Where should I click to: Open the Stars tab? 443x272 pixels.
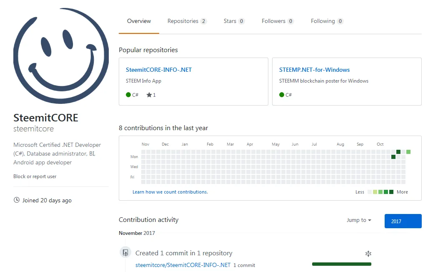tap(234, 21)
